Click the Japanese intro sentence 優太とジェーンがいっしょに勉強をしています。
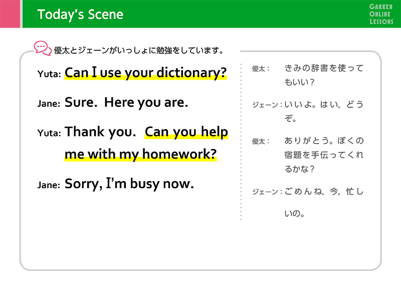The image size is (401, 301). pos(139,51)
